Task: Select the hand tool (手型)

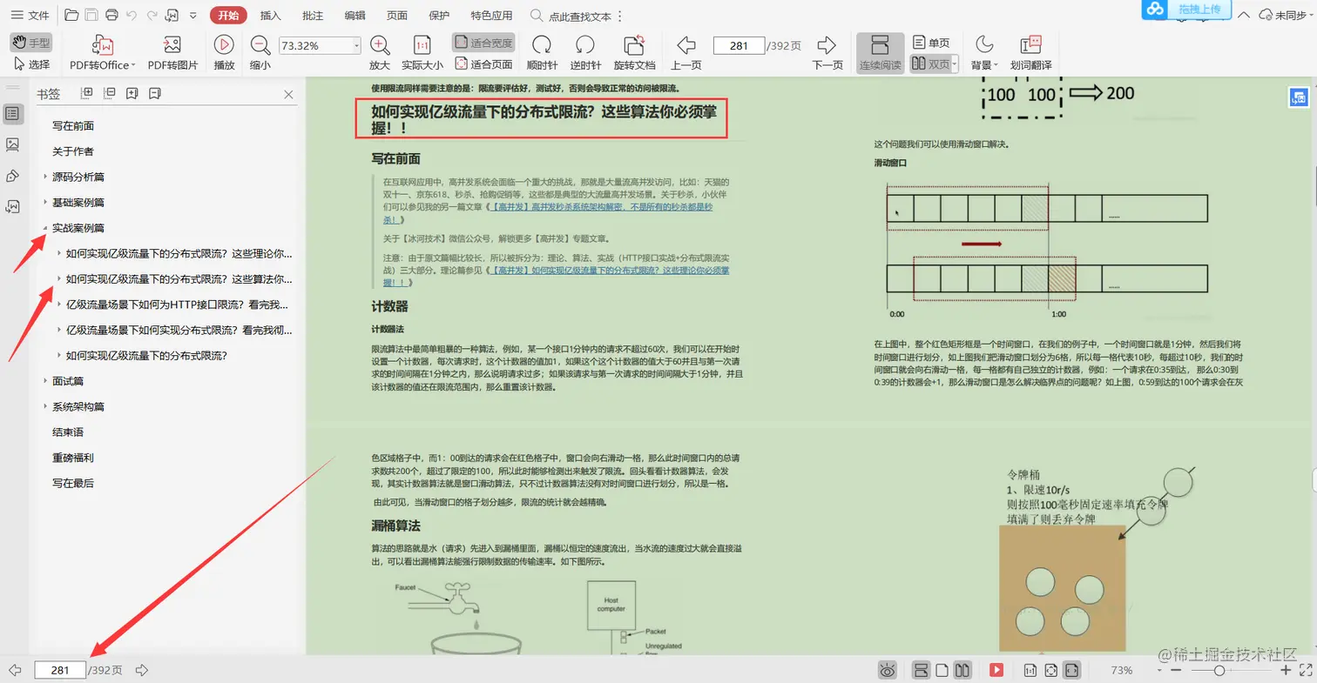Action: pyautogui.click(x=31, y=42)
